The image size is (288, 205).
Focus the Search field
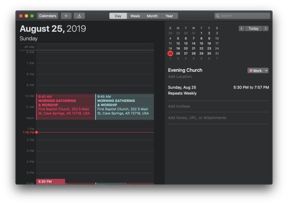click(242, 16)
